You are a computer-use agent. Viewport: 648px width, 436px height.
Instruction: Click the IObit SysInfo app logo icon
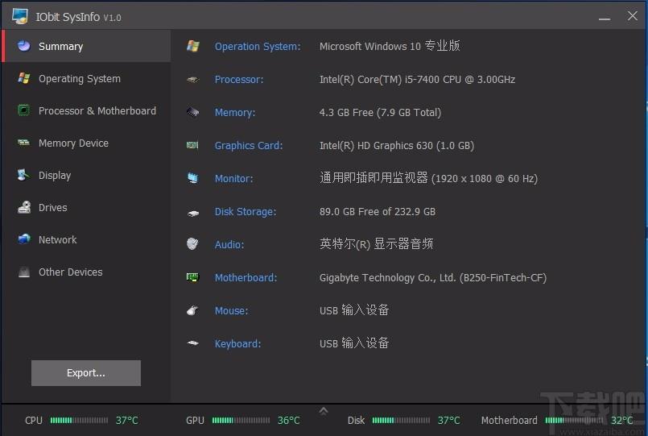pos(20,16)
